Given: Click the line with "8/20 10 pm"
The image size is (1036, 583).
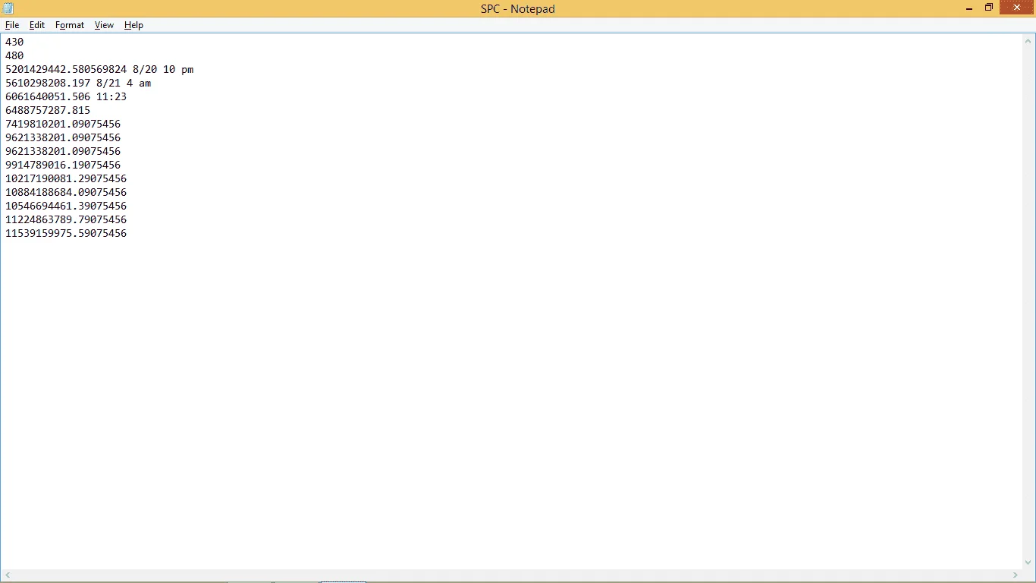Looking at the screenshot, I should [x=99, y=69].
